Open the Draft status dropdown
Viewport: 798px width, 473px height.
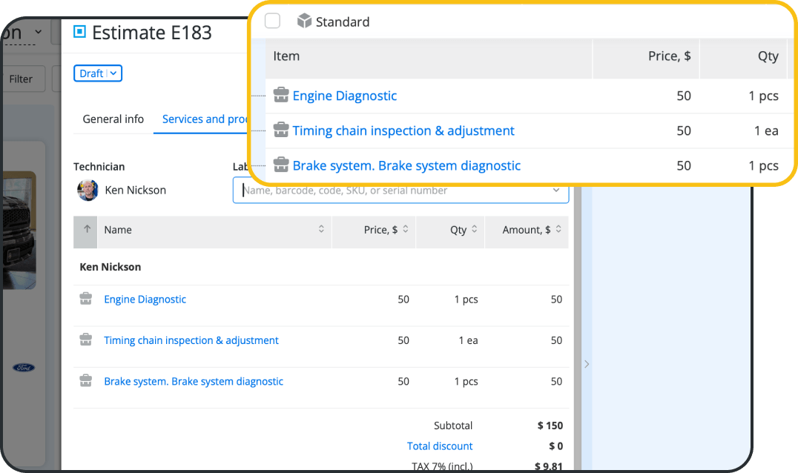coord(97,73)
